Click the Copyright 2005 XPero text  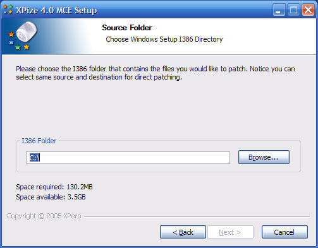(x=44, y=216)
